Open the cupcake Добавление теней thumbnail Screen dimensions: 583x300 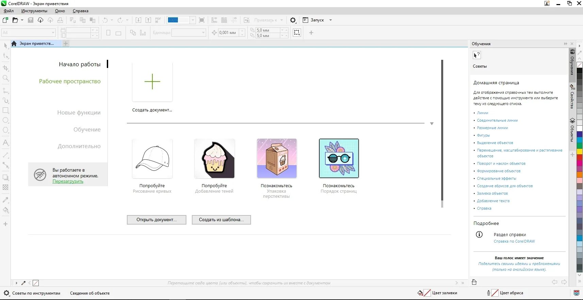tap(215, 158)
